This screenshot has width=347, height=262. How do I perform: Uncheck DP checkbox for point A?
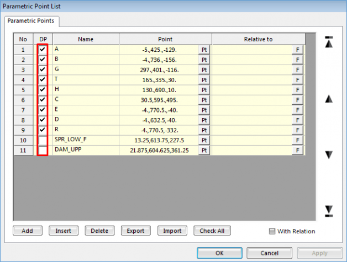click(x=43, y=49)
